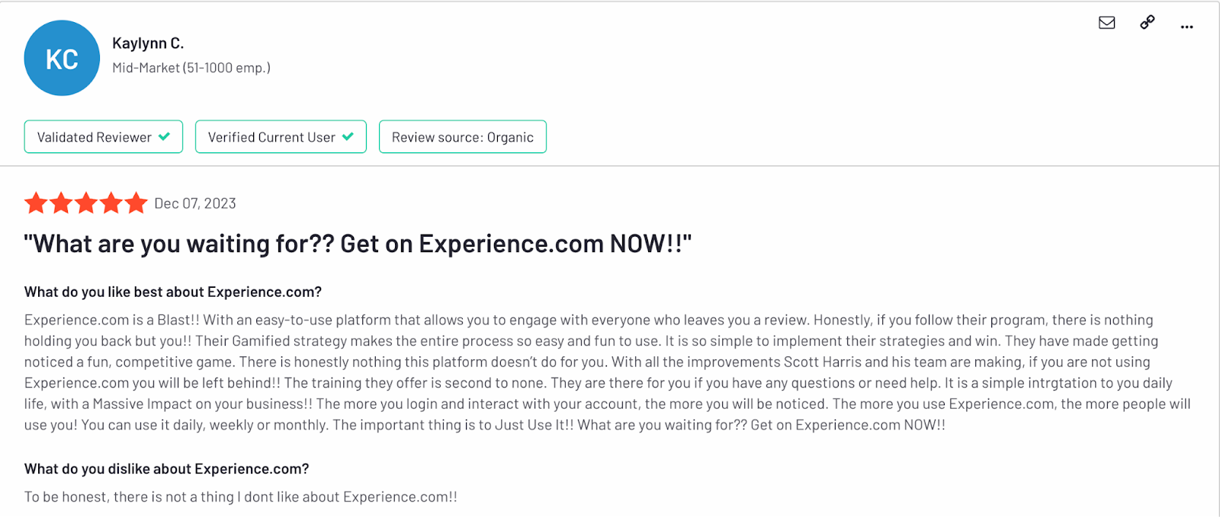Open the three-dots more options menu

tap(1186, 27)
